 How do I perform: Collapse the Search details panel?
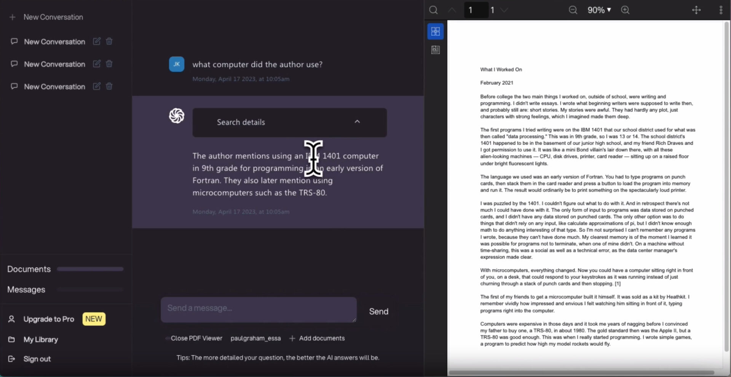[x=357, y=122]
